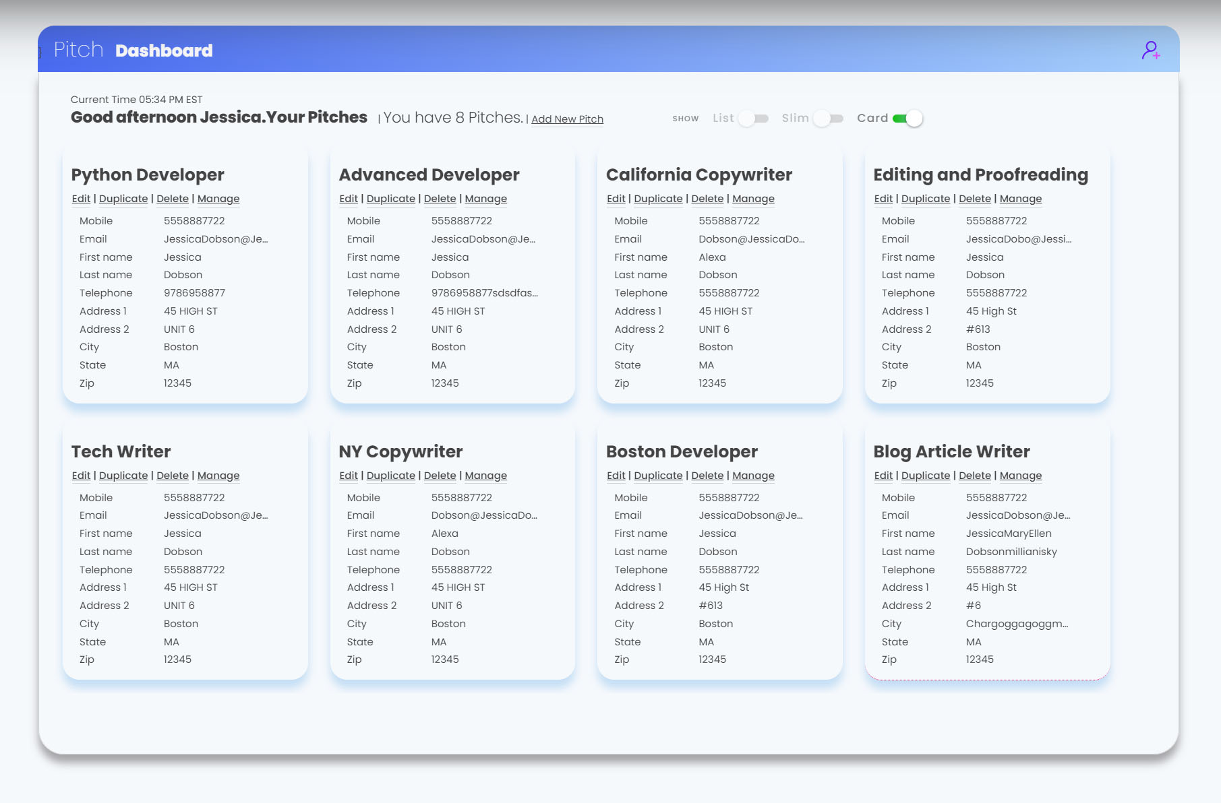Viewport: 1221px width, 803px height.
Task: Delete the Tech Writer pitch
Action: click(173, 476)
